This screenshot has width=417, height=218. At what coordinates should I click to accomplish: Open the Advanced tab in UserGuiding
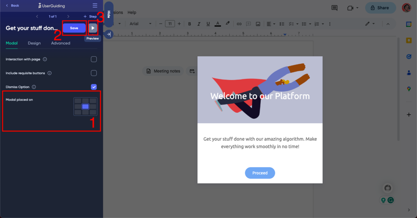point(60,43)
